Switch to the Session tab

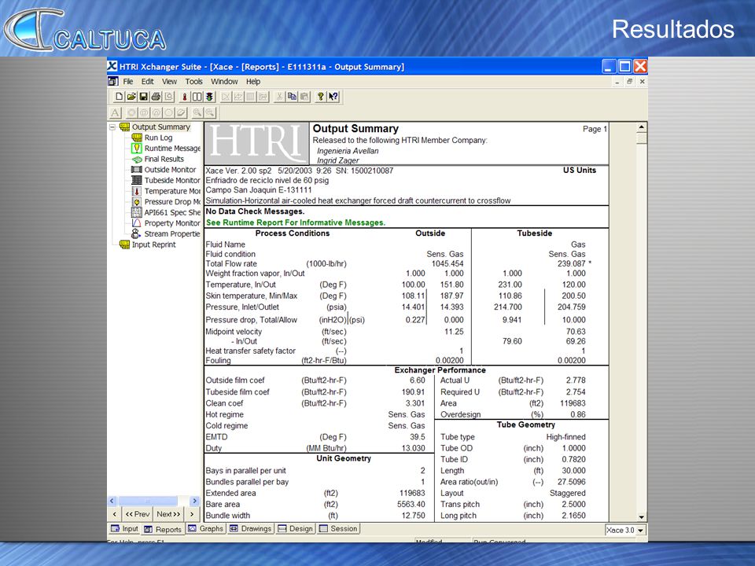[338, 528]
